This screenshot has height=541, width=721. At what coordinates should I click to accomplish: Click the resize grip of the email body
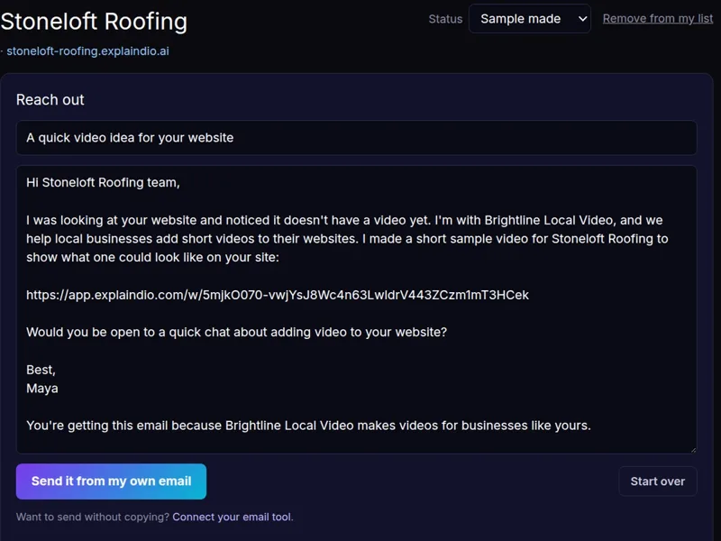(692, 449)
